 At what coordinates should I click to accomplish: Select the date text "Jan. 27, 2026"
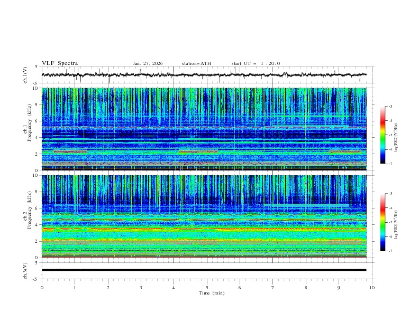148,63
